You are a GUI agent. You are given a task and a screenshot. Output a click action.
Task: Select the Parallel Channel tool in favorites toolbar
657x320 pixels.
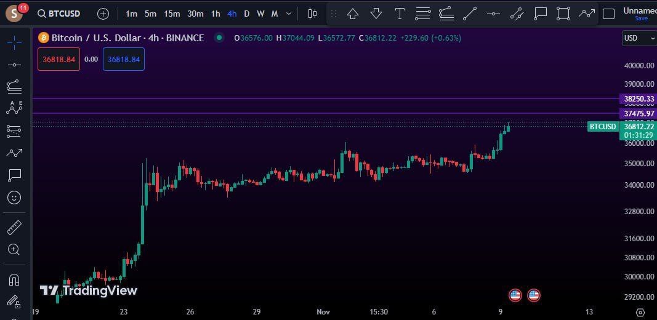(517, 14)
